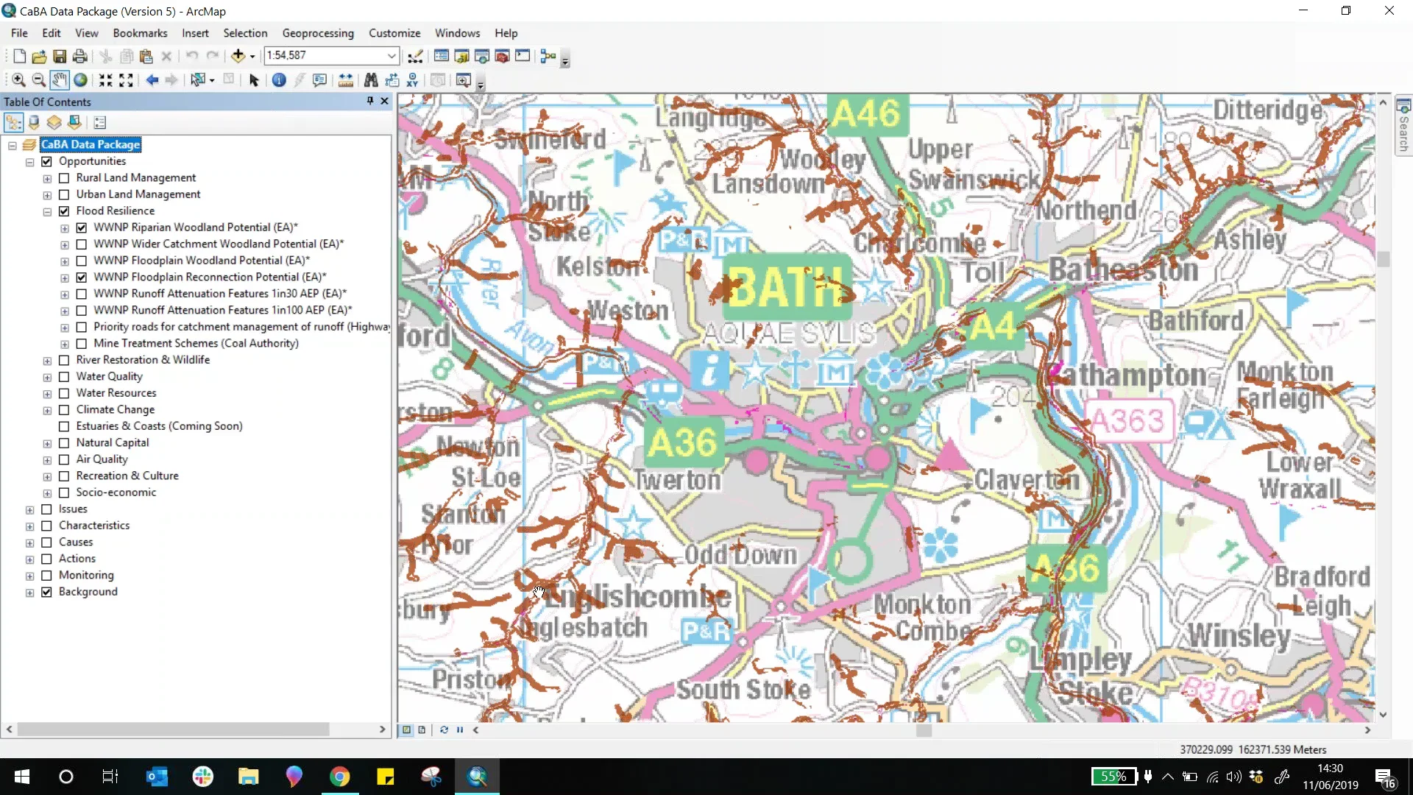Open the Search side tab
Image resolution: width=1413 pixels, height=795 pixels.
[x=1403, y=126]
